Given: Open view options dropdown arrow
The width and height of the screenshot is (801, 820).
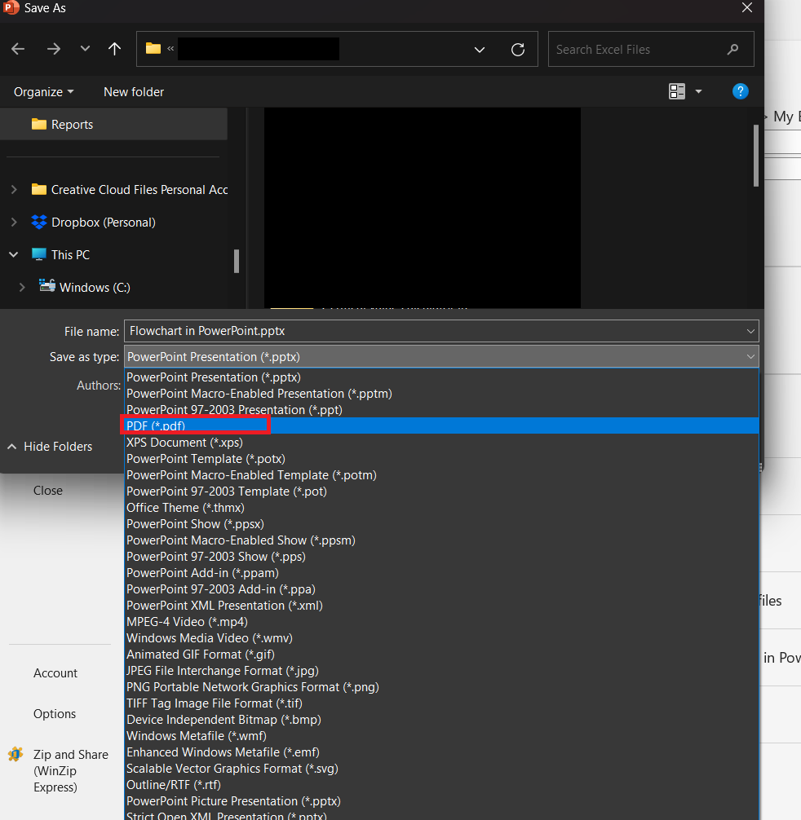Looking at the screenshot, I should pos(698,91).
